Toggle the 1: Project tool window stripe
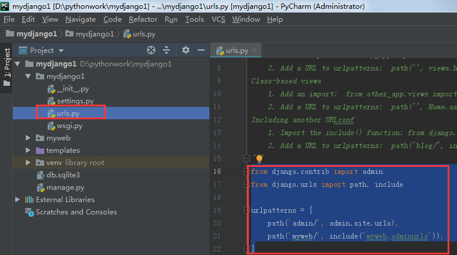Screen dimensions: 457x255 click(x=6, y=68)
